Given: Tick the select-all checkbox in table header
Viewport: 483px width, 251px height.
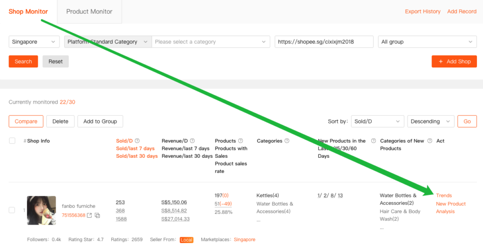Looking at the screenshot, I should pos(12,141).
